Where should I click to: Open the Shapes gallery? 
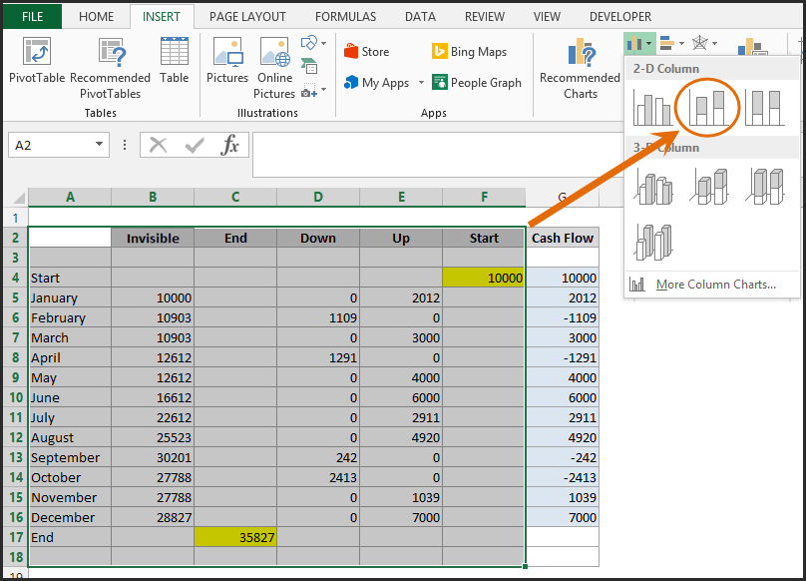(309, 43)
